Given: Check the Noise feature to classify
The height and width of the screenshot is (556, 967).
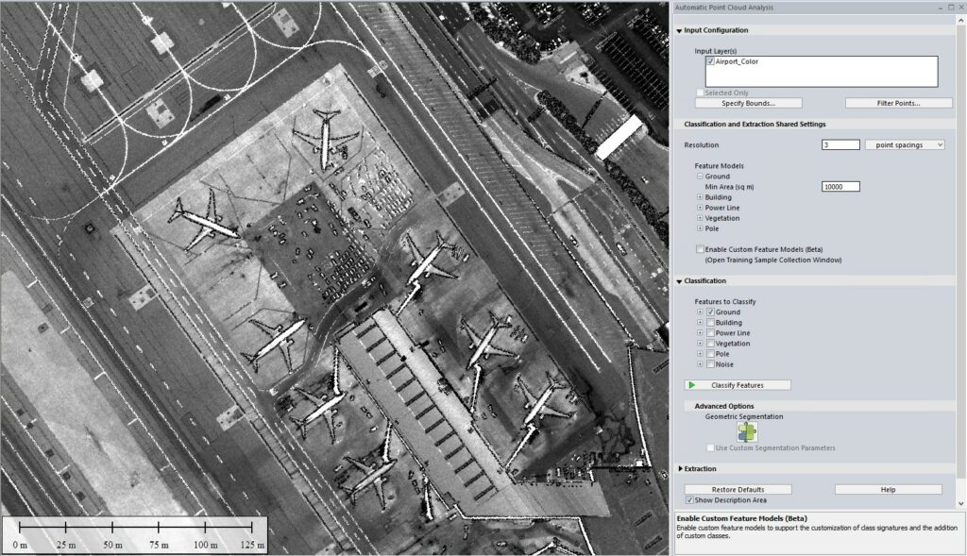Looking at the screenshot, I should 710,365.
